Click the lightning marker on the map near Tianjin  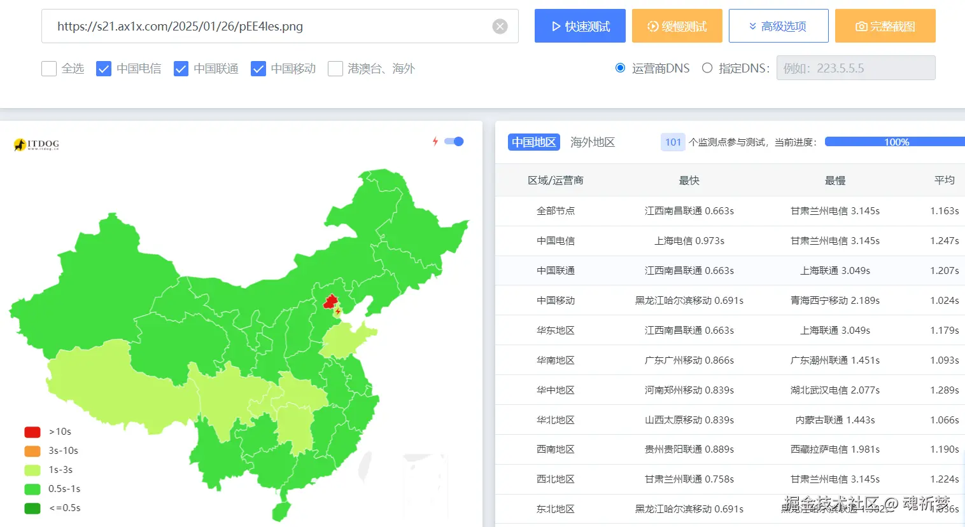click(x=338, y=311)
